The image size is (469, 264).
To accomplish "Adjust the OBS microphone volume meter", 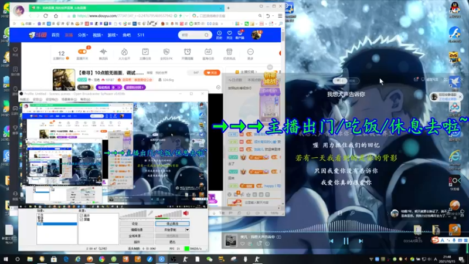I will pyautogui.click(x=134, y=214).
